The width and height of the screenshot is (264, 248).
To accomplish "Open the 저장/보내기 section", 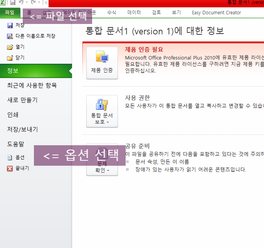I will (23, 129).
